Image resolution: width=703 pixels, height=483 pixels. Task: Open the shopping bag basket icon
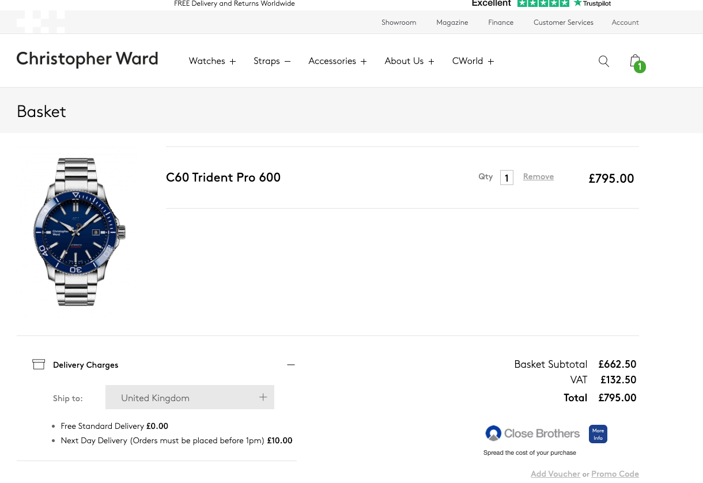click(637, 62)
